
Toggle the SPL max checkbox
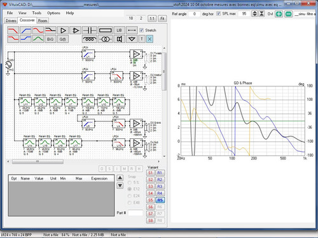[x=218, y=13]
